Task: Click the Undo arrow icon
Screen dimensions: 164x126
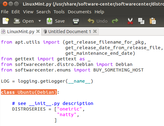Action: point(91,21)
